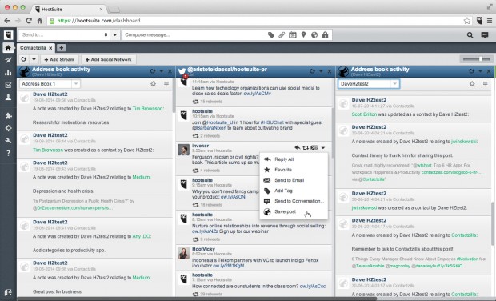Click the tag icon in compose bar

tap(271, 34)
